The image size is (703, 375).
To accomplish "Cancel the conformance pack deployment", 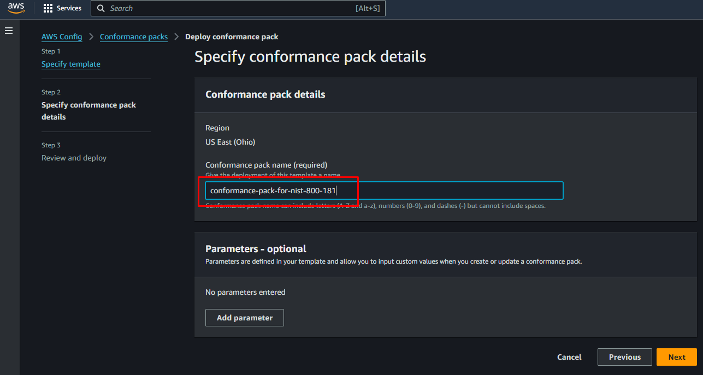I will coord(569,357).
